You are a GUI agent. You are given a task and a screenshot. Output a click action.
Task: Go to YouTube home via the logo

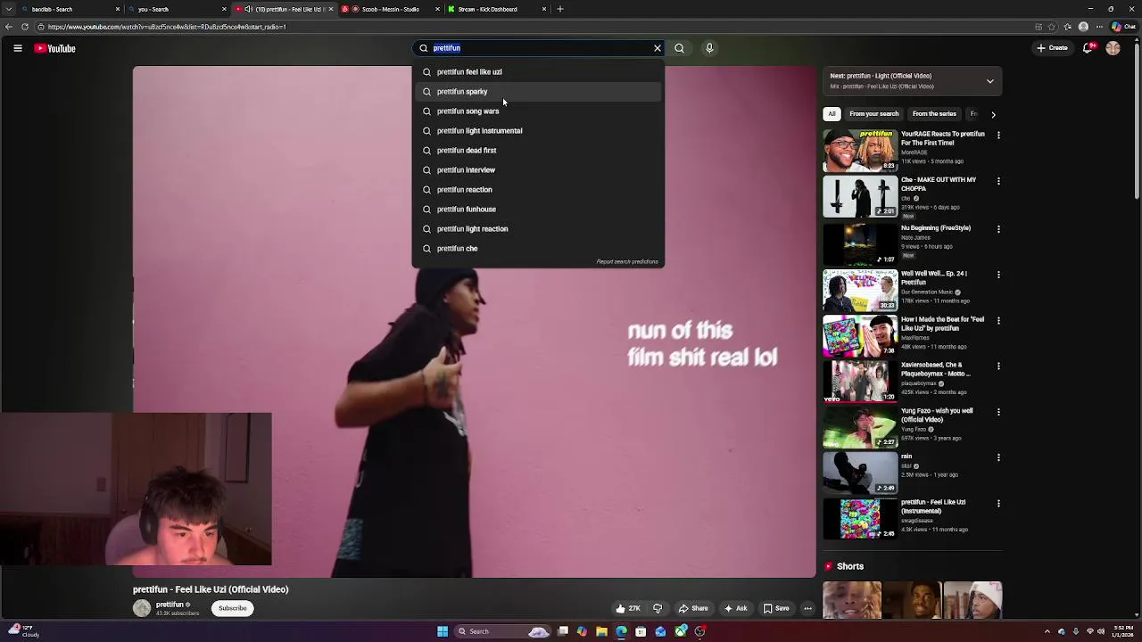(55, 48)
